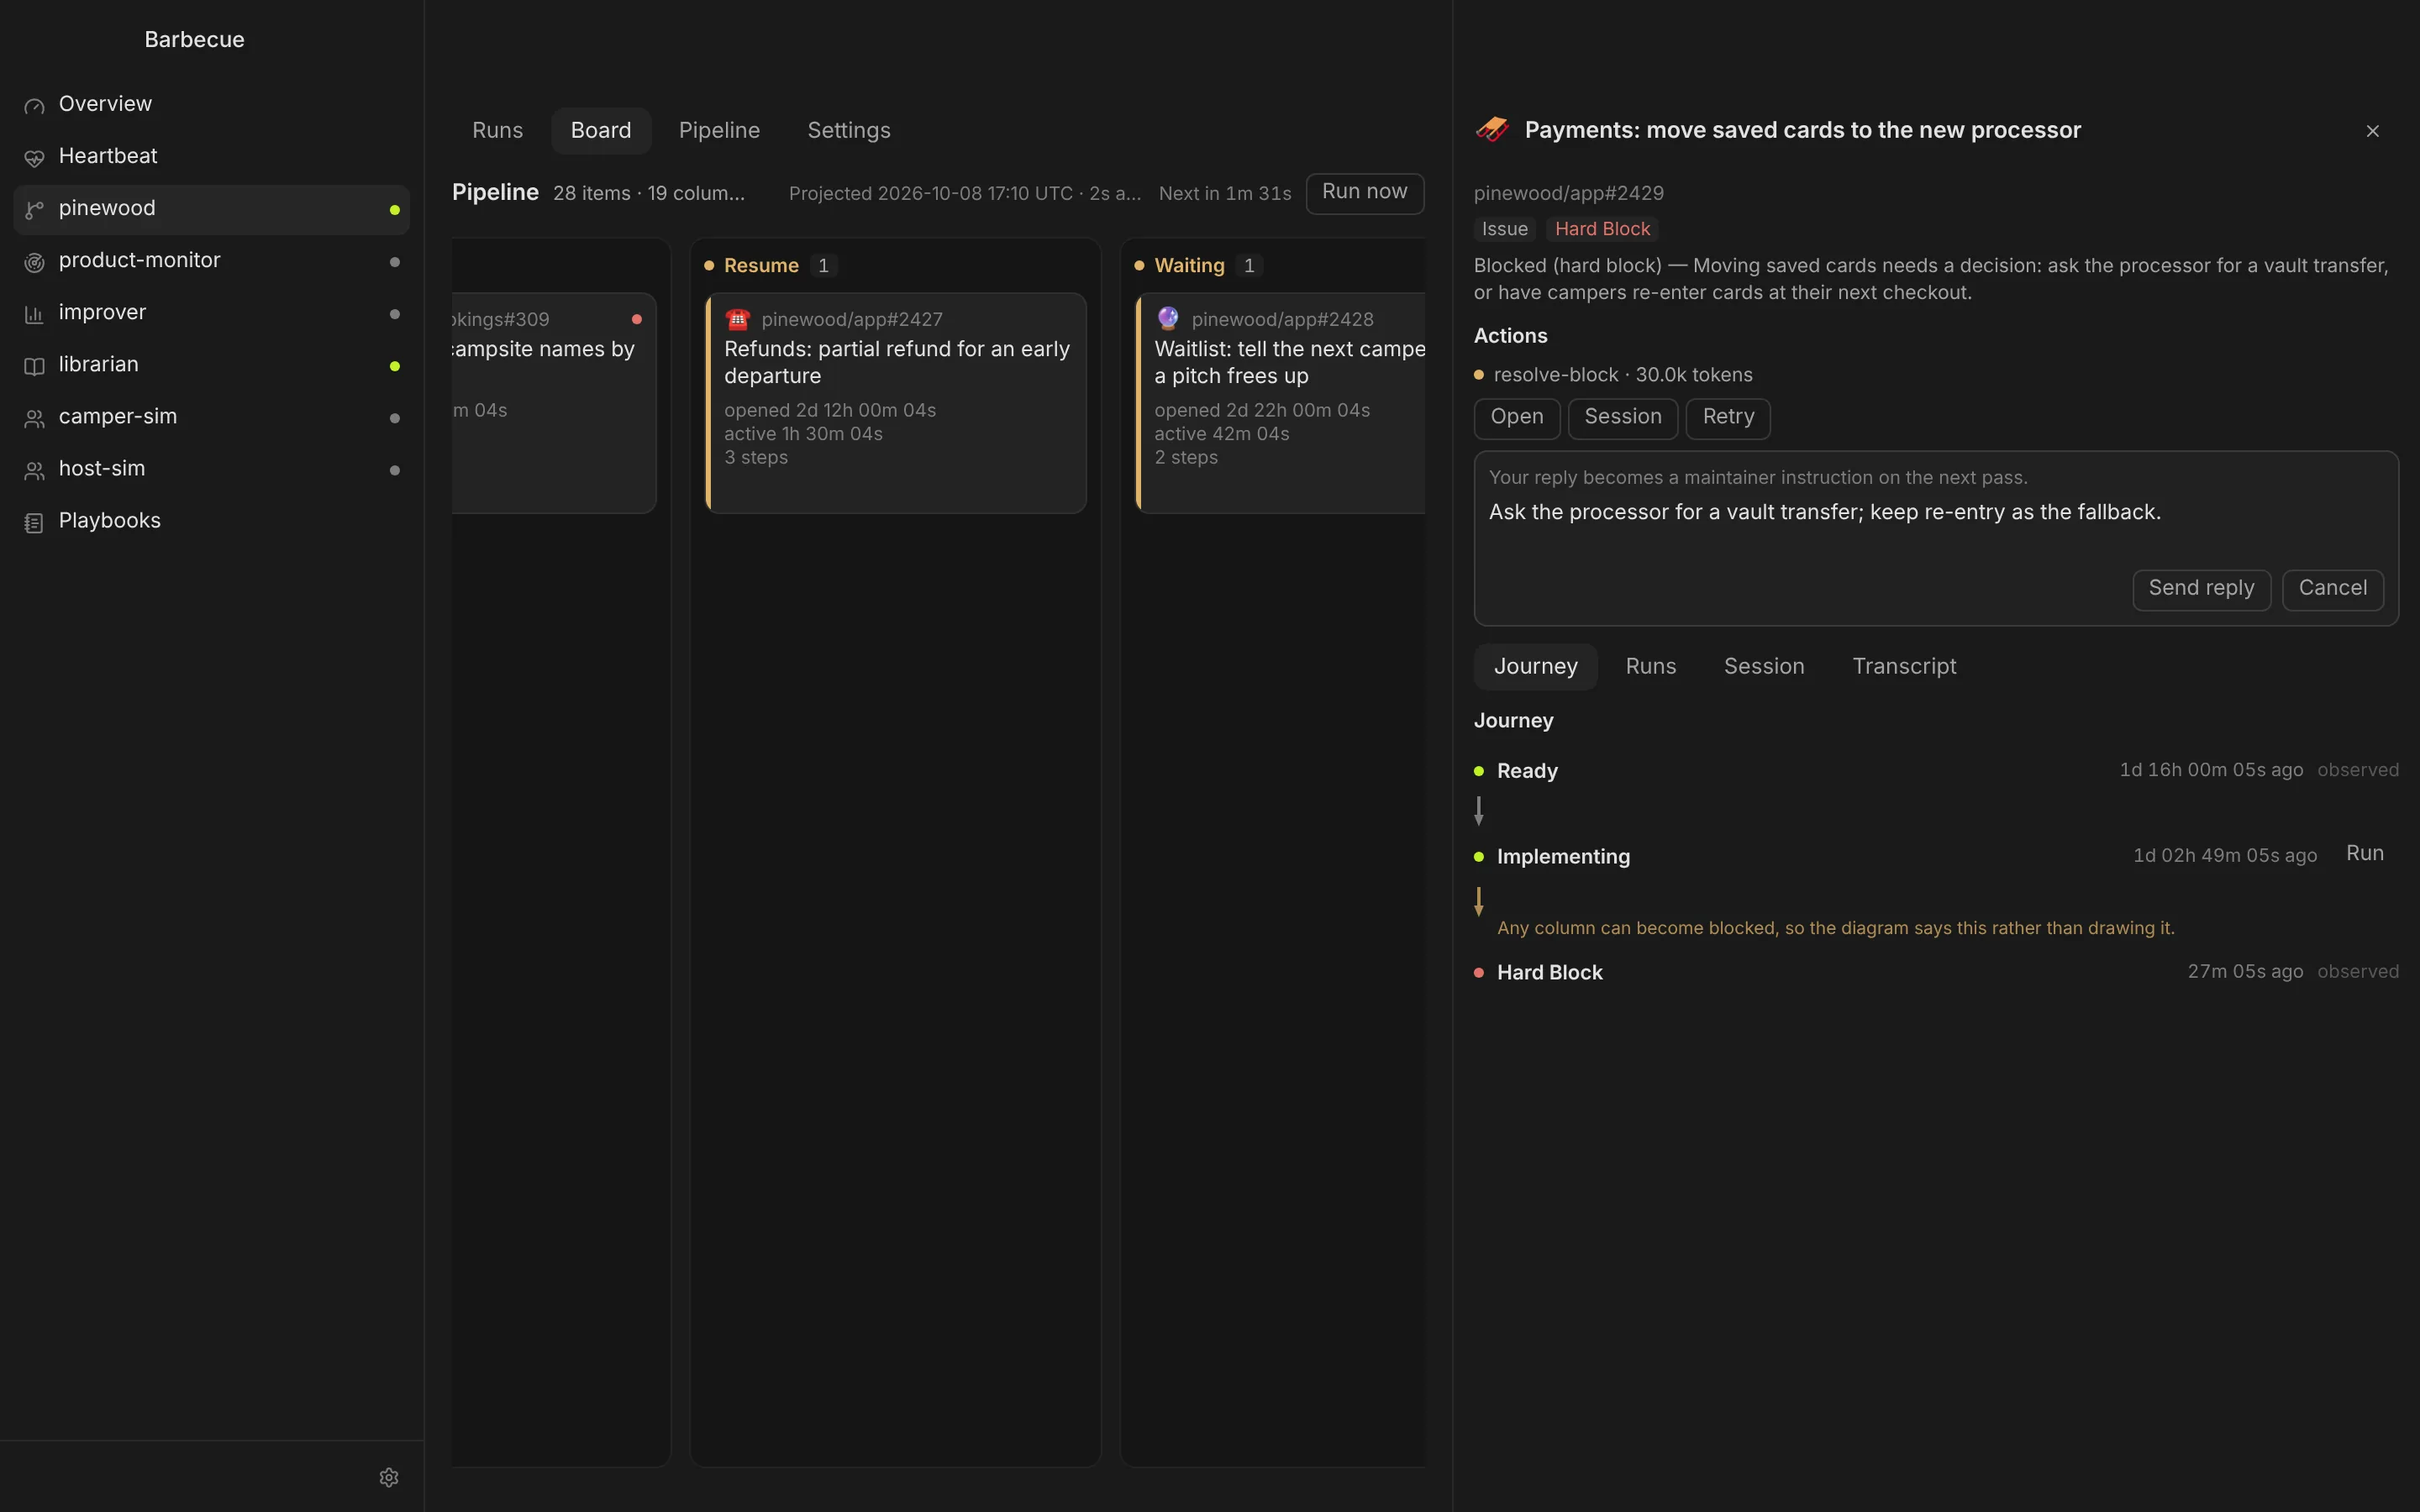Switch to the Session tab in detail panel
The image size is (2420, 1512).
[x=1763, y=667]
